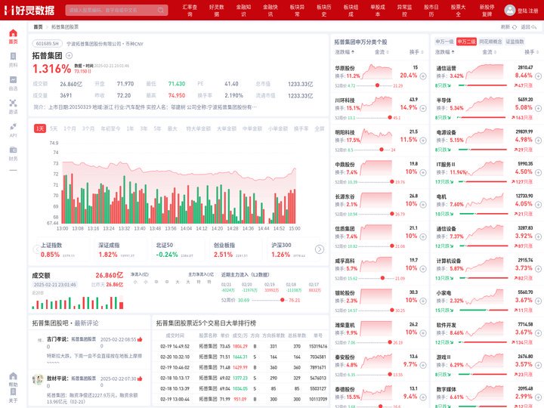Select the 5天 chart range
This screenshot has width=544, height=408.
[x=54, y=128]
